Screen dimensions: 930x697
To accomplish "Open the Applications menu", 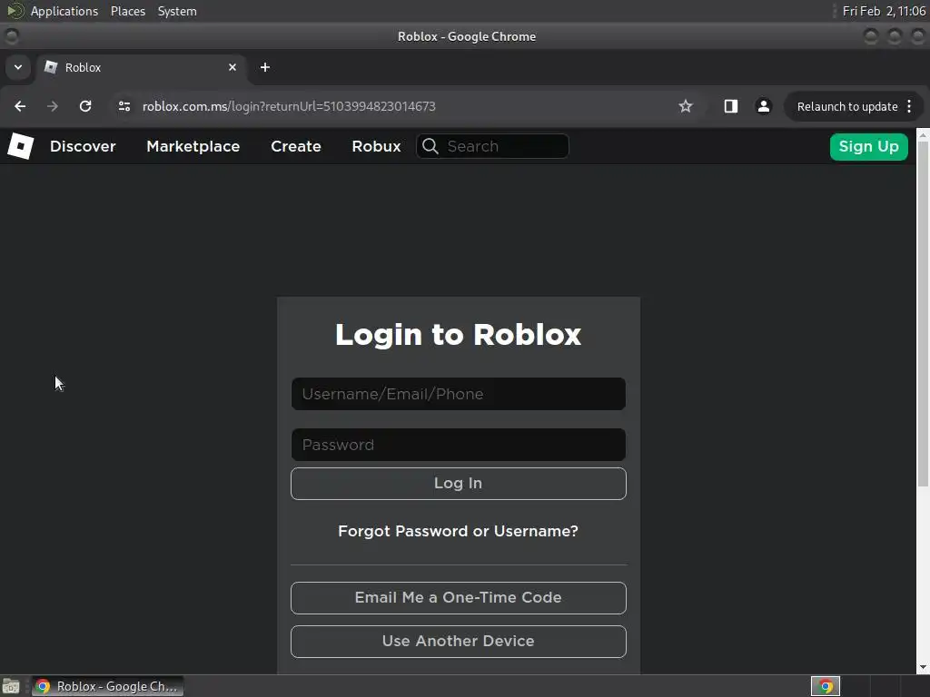I will pyautogui.click(x=64, y=11).
